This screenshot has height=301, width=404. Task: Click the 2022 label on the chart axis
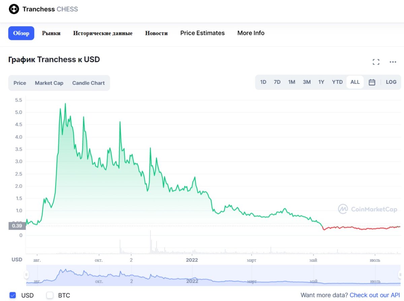[x=192, y=260]
